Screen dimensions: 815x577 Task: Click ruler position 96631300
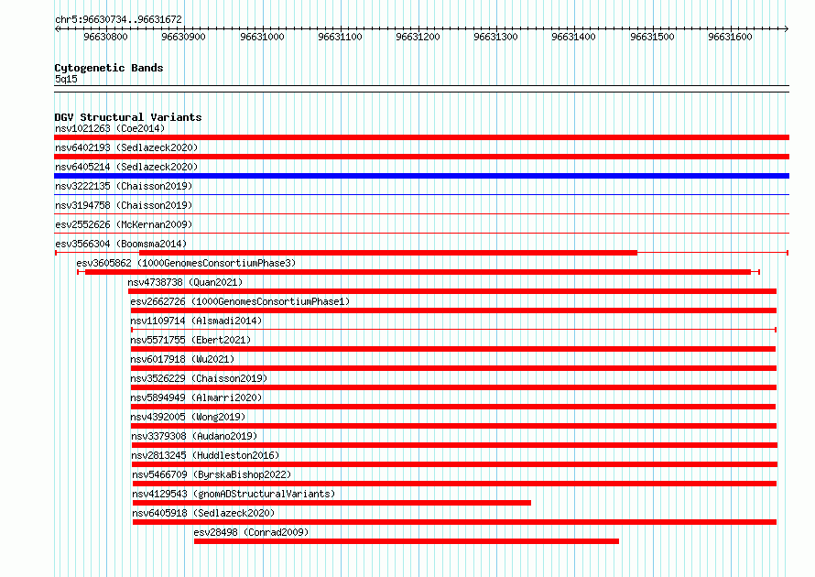pos(495,37)
